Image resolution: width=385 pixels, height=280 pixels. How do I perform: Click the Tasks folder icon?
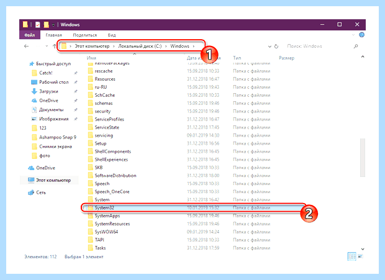click(x=91, y=248)
